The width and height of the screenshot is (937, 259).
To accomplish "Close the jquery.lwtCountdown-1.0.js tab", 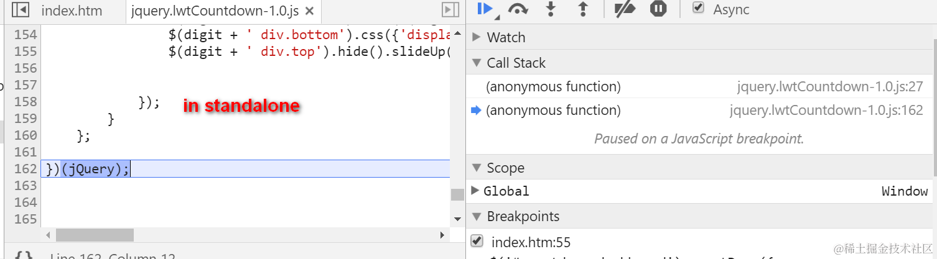I will pyautogui.click(x=310, y=11).
